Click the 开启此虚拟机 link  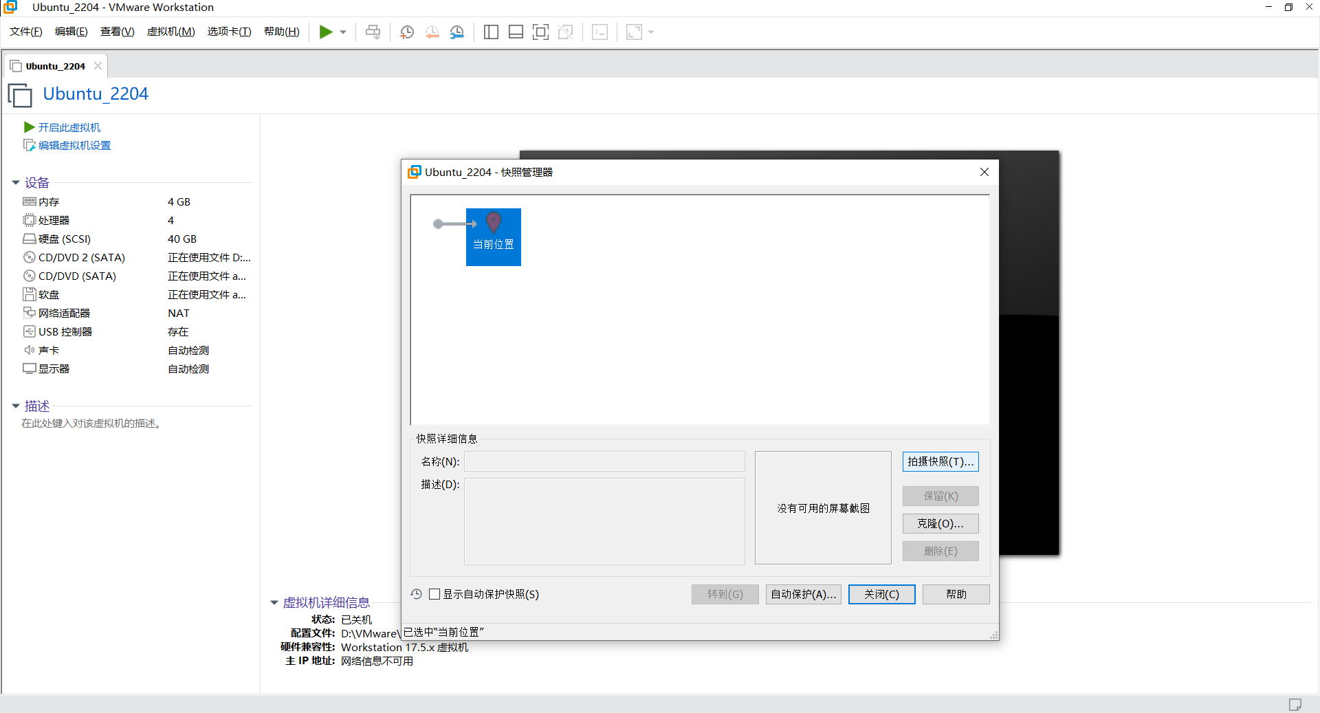tap(69, 127)
